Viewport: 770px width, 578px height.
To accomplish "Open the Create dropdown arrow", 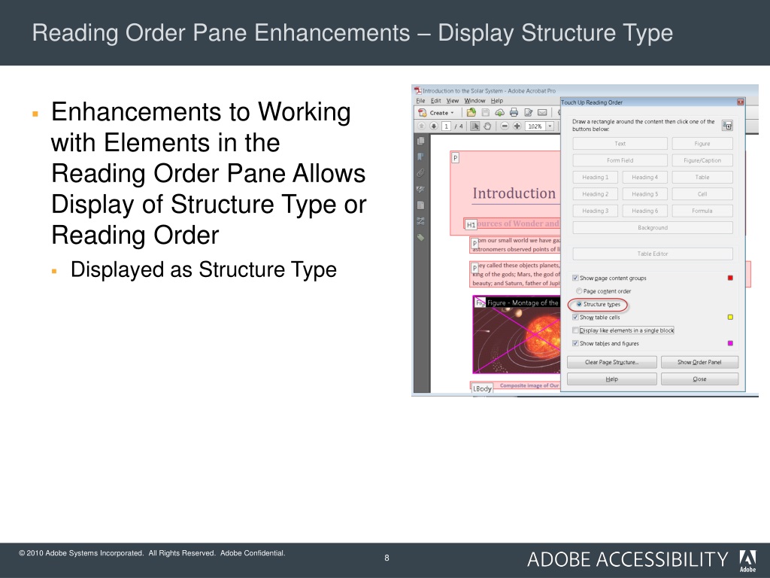I will [x=452, y=113].
